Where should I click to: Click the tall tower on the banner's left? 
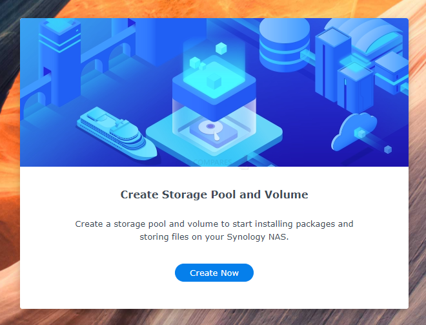(x=60, y=62)
